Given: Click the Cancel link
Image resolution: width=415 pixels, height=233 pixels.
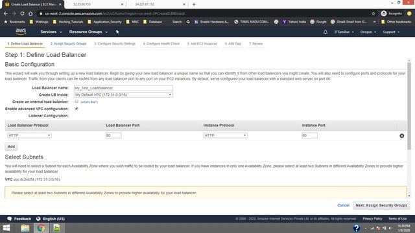Looking at the screenshot, I should (x=343, y=205).
